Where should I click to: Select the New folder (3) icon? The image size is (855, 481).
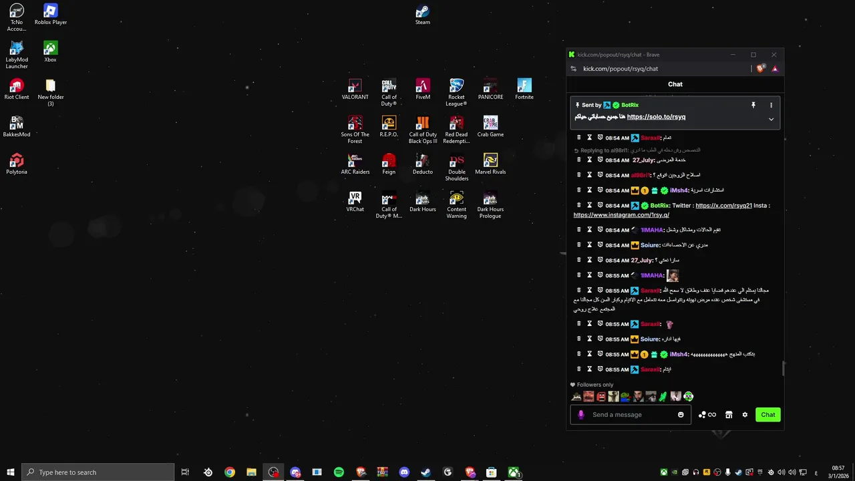51,93
